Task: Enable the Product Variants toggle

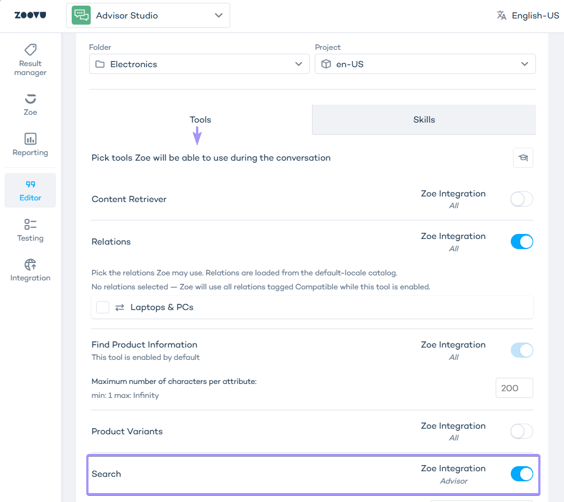Action: pos(521,431)
